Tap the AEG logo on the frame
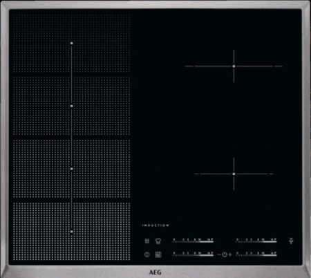Viewport: 311px width, 278px height. pos(155,272)
